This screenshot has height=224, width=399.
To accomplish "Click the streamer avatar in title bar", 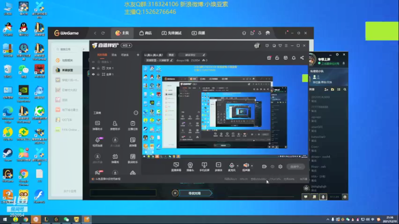I will pyautogui.click(x=257, y=45).
